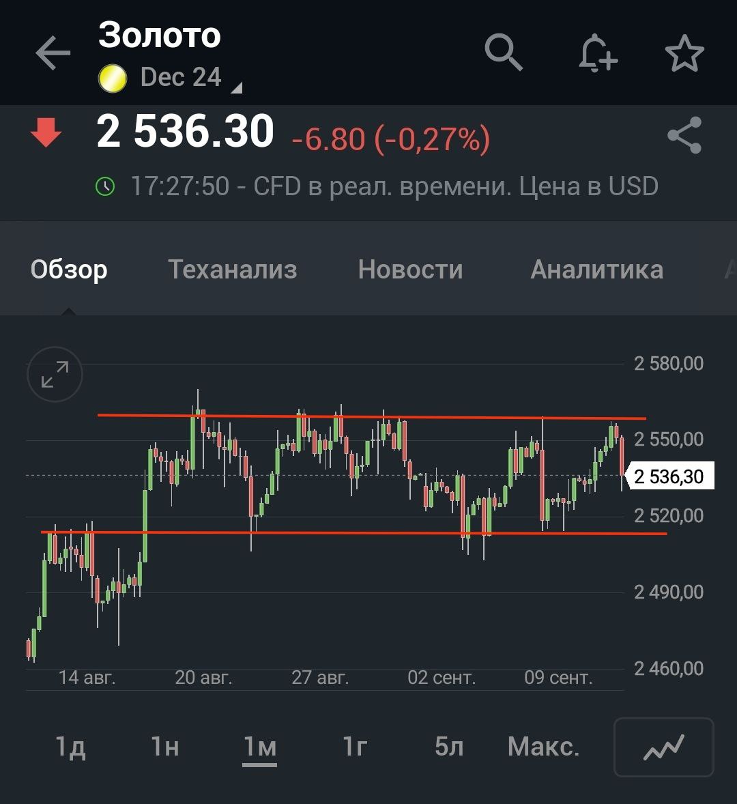Tap the yellow gold instrument icon
The height and width of the screenshot is (804, 737).
point(113,78)
